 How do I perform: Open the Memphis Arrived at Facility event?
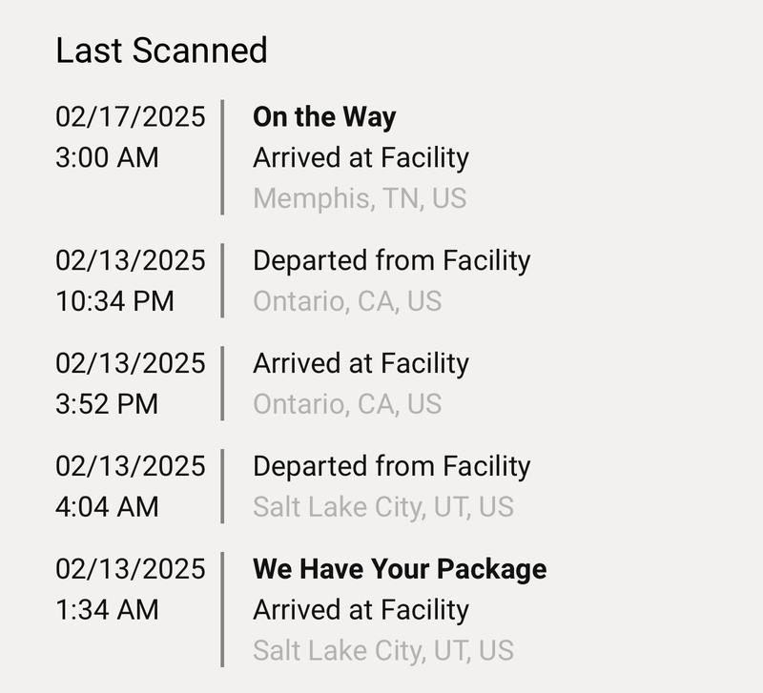(361, 157)
